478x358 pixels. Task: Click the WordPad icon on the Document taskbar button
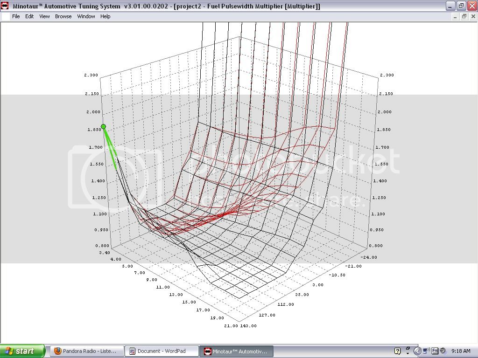132,351
